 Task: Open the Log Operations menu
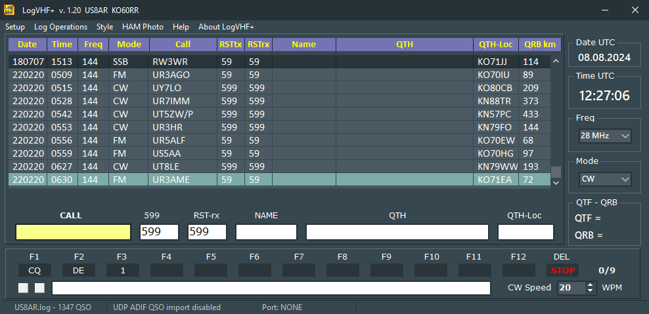click(x=61, y=27)
